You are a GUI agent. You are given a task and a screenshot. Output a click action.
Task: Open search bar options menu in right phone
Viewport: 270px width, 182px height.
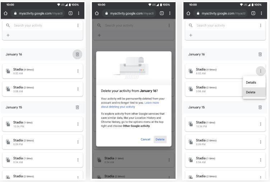261,25
